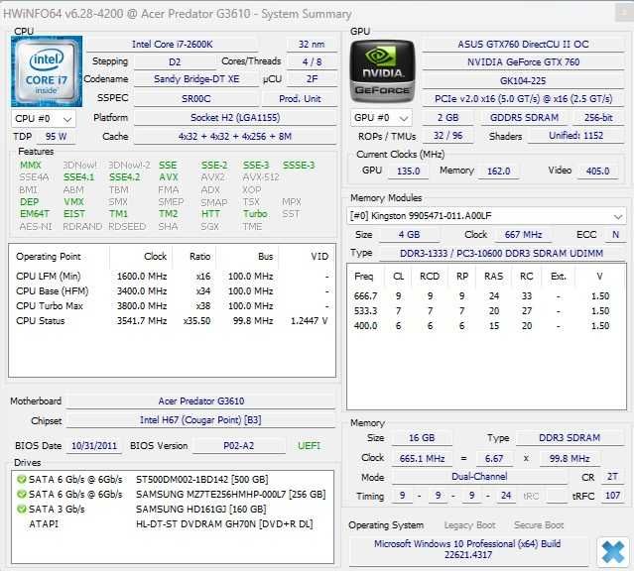Screen dimensions: 634x571
Task: Click the PCIe v2.0 x16 bus field
Action: [x=523, y=99]
